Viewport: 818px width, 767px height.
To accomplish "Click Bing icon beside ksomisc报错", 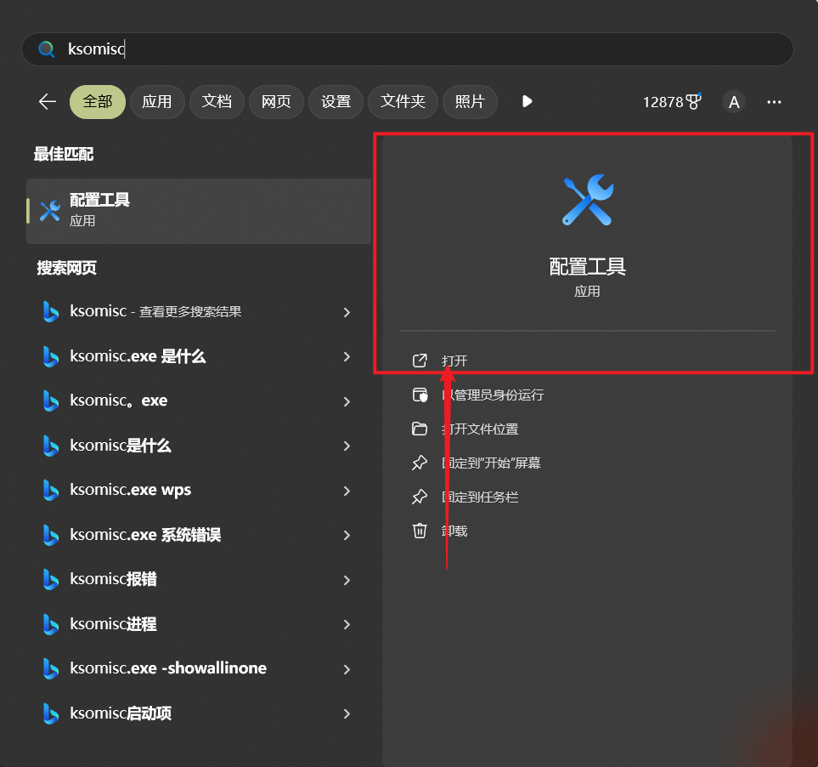I will [x=50, y=580].
